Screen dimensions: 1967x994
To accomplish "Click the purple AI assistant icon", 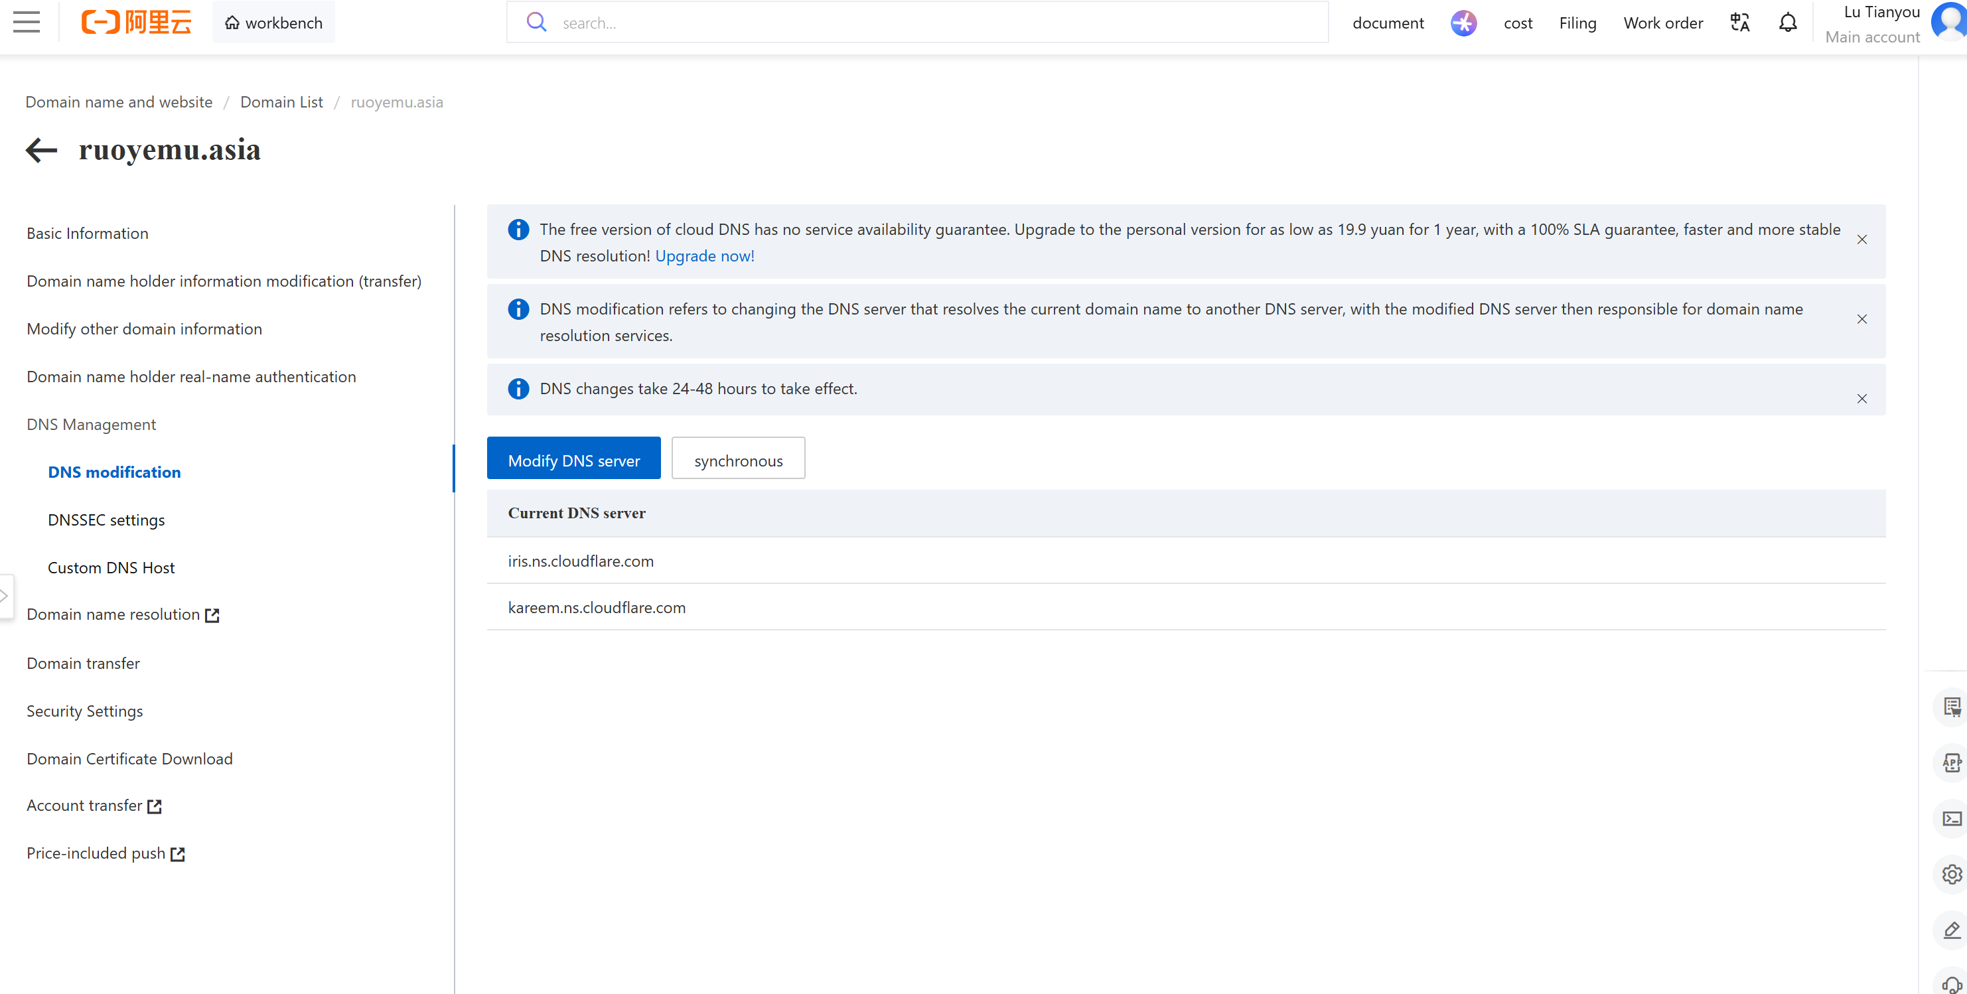I will (x=1463, y=23).
